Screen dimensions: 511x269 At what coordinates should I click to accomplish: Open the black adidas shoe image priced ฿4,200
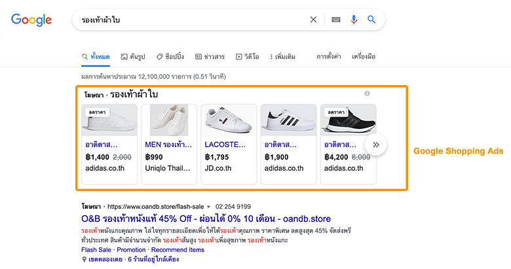click(348, 120)
